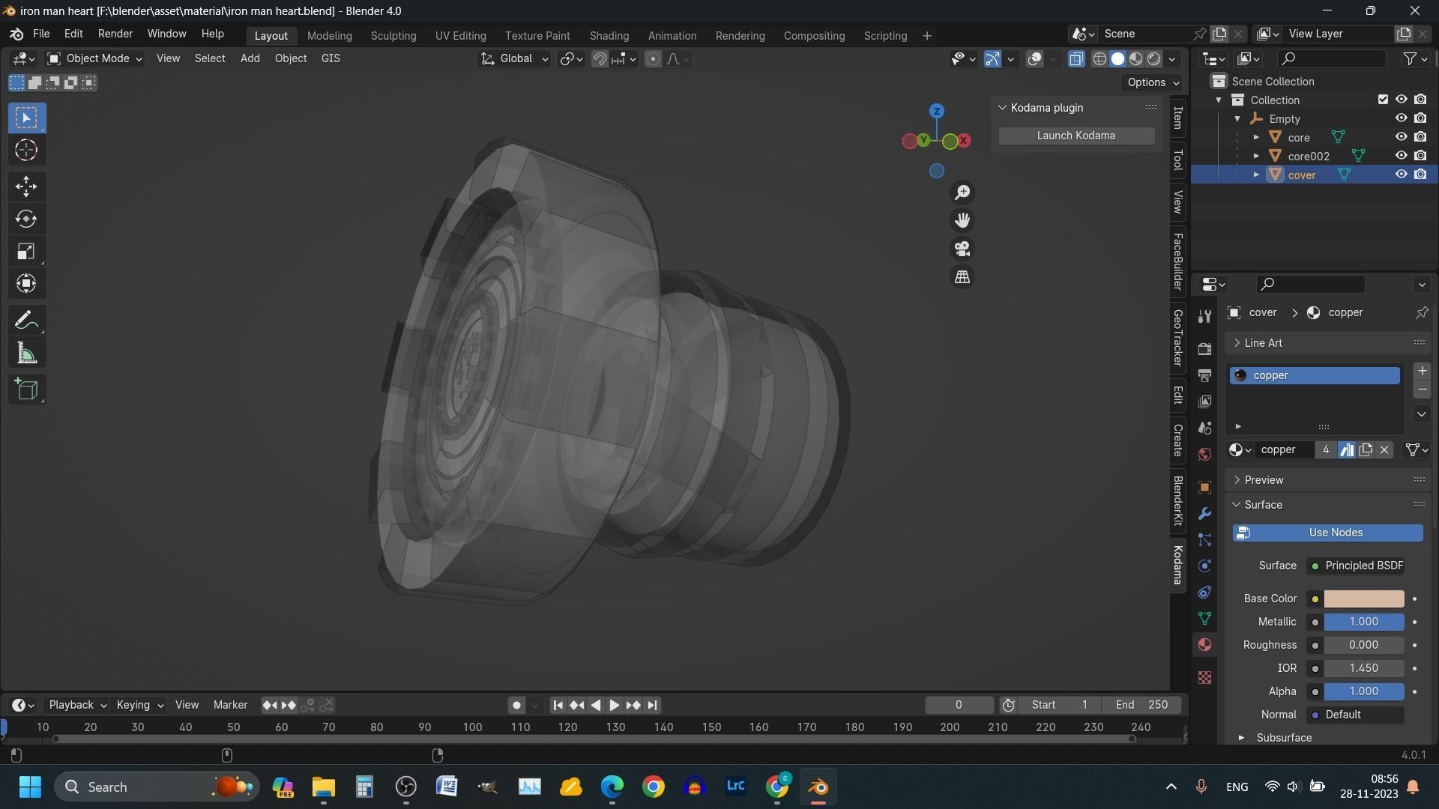Expand the Line Art panel
The image size is (1439, 809).
tap(1237, 343)
